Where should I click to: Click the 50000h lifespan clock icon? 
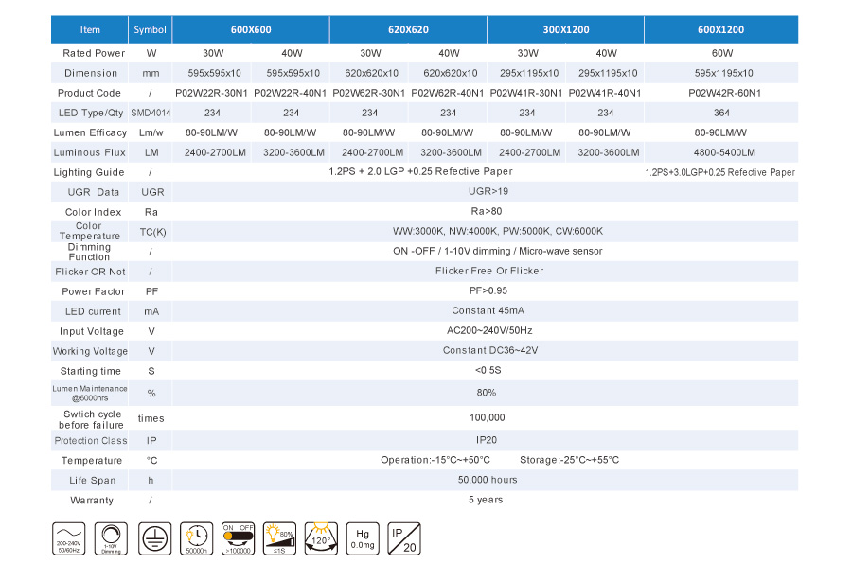pyautogui.click(x=197, y=539)
